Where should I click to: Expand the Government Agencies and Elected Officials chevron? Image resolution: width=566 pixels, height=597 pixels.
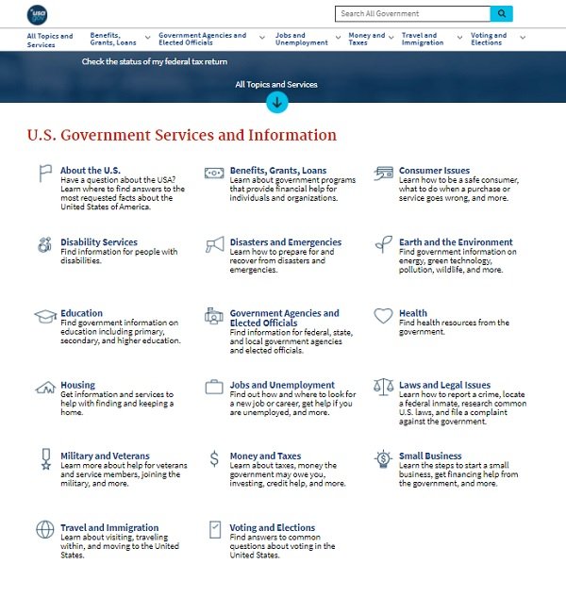[x=262, y=38]
